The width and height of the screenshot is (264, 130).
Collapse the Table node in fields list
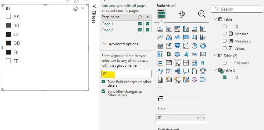[215, 19]
